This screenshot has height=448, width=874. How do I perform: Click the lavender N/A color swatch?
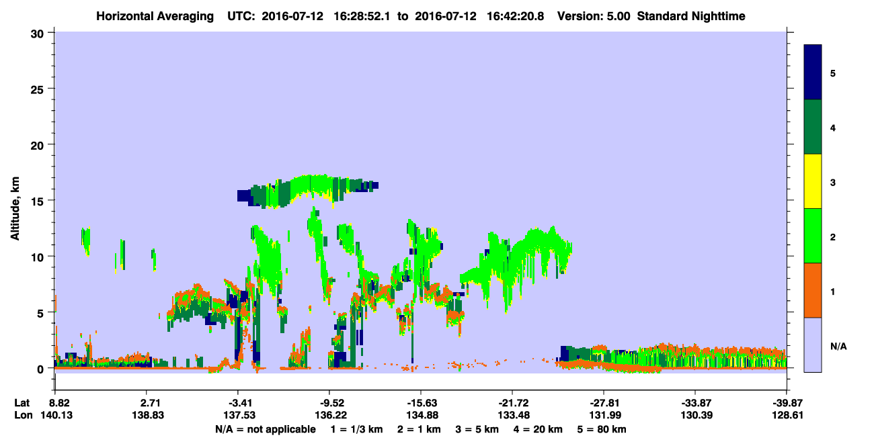813,344
